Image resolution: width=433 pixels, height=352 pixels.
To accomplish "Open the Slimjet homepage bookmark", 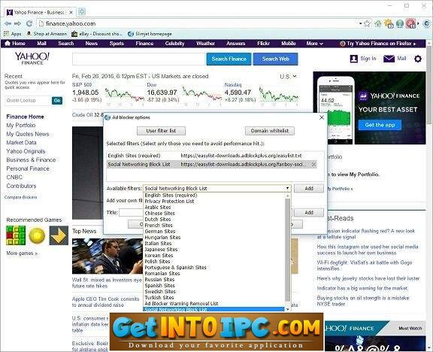I will (x=150, y=34).
